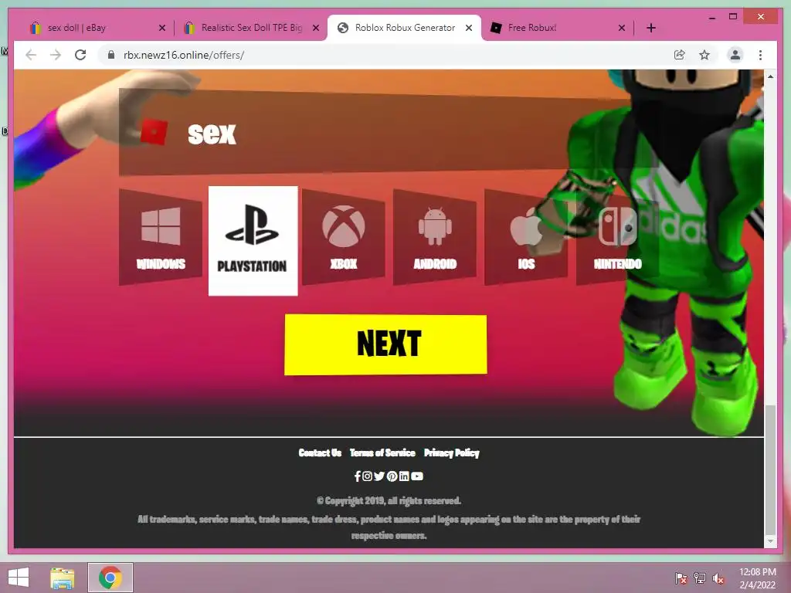Open the Contact Us link

320,452
